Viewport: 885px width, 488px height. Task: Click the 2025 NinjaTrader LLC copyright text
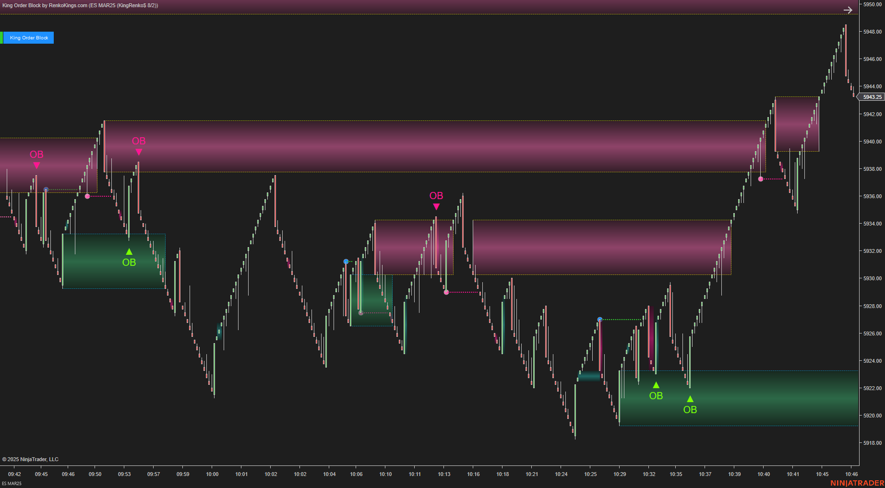point(31,459)
